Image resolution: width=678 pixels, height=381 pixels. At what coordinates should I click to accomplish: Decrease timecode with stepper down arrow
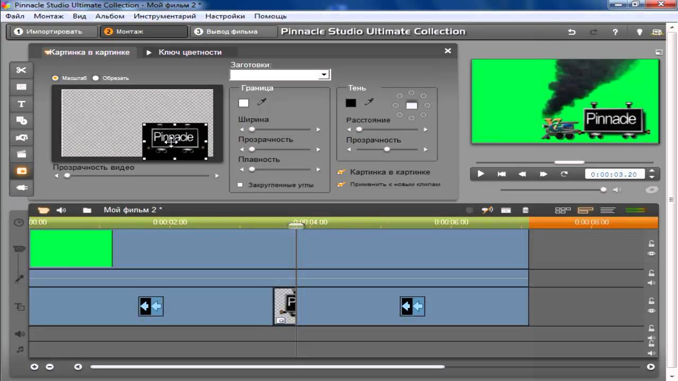pyautogui.click(x=652, y=177)
